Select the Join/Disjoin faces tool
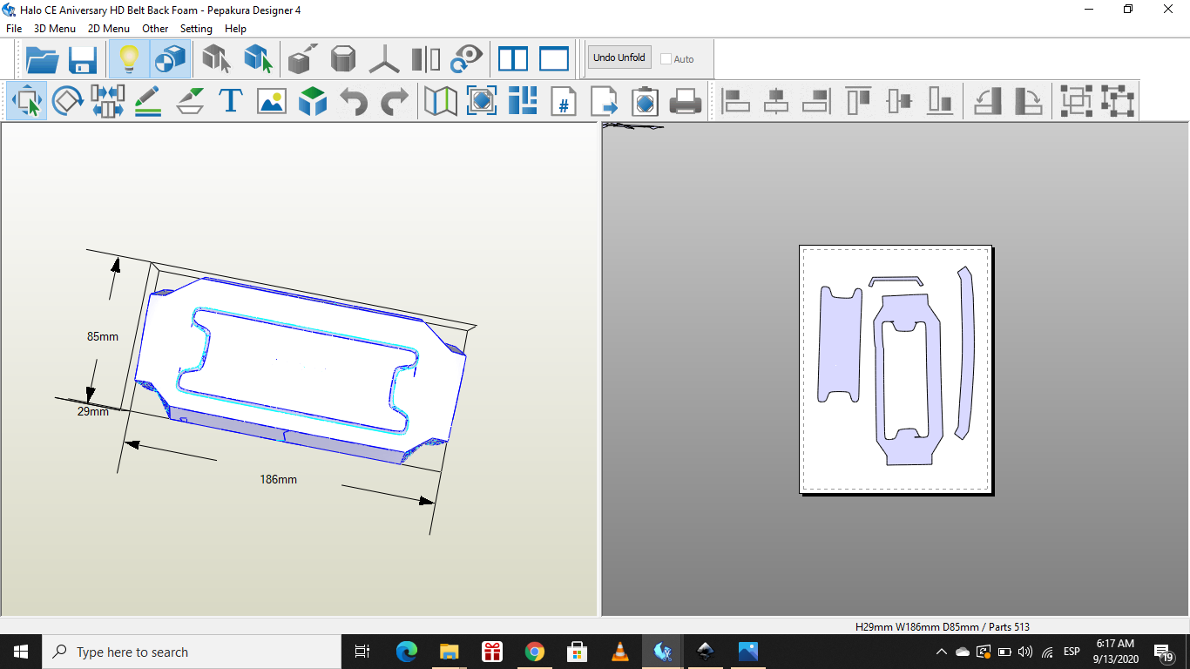Screen dimensions: 1190x669 (x=107, y=101)
